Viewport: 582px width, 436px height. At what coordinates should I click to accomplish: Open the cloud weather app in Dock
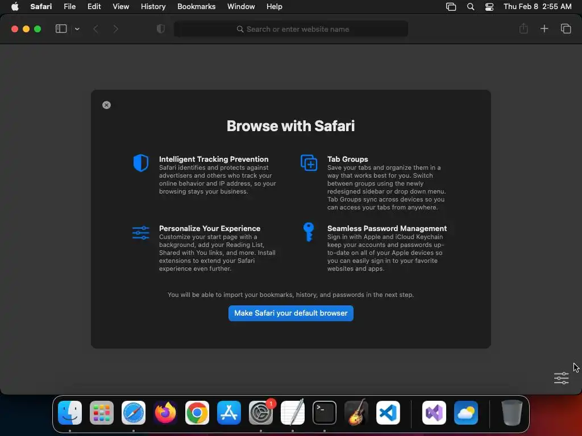(x=466, y=413)
